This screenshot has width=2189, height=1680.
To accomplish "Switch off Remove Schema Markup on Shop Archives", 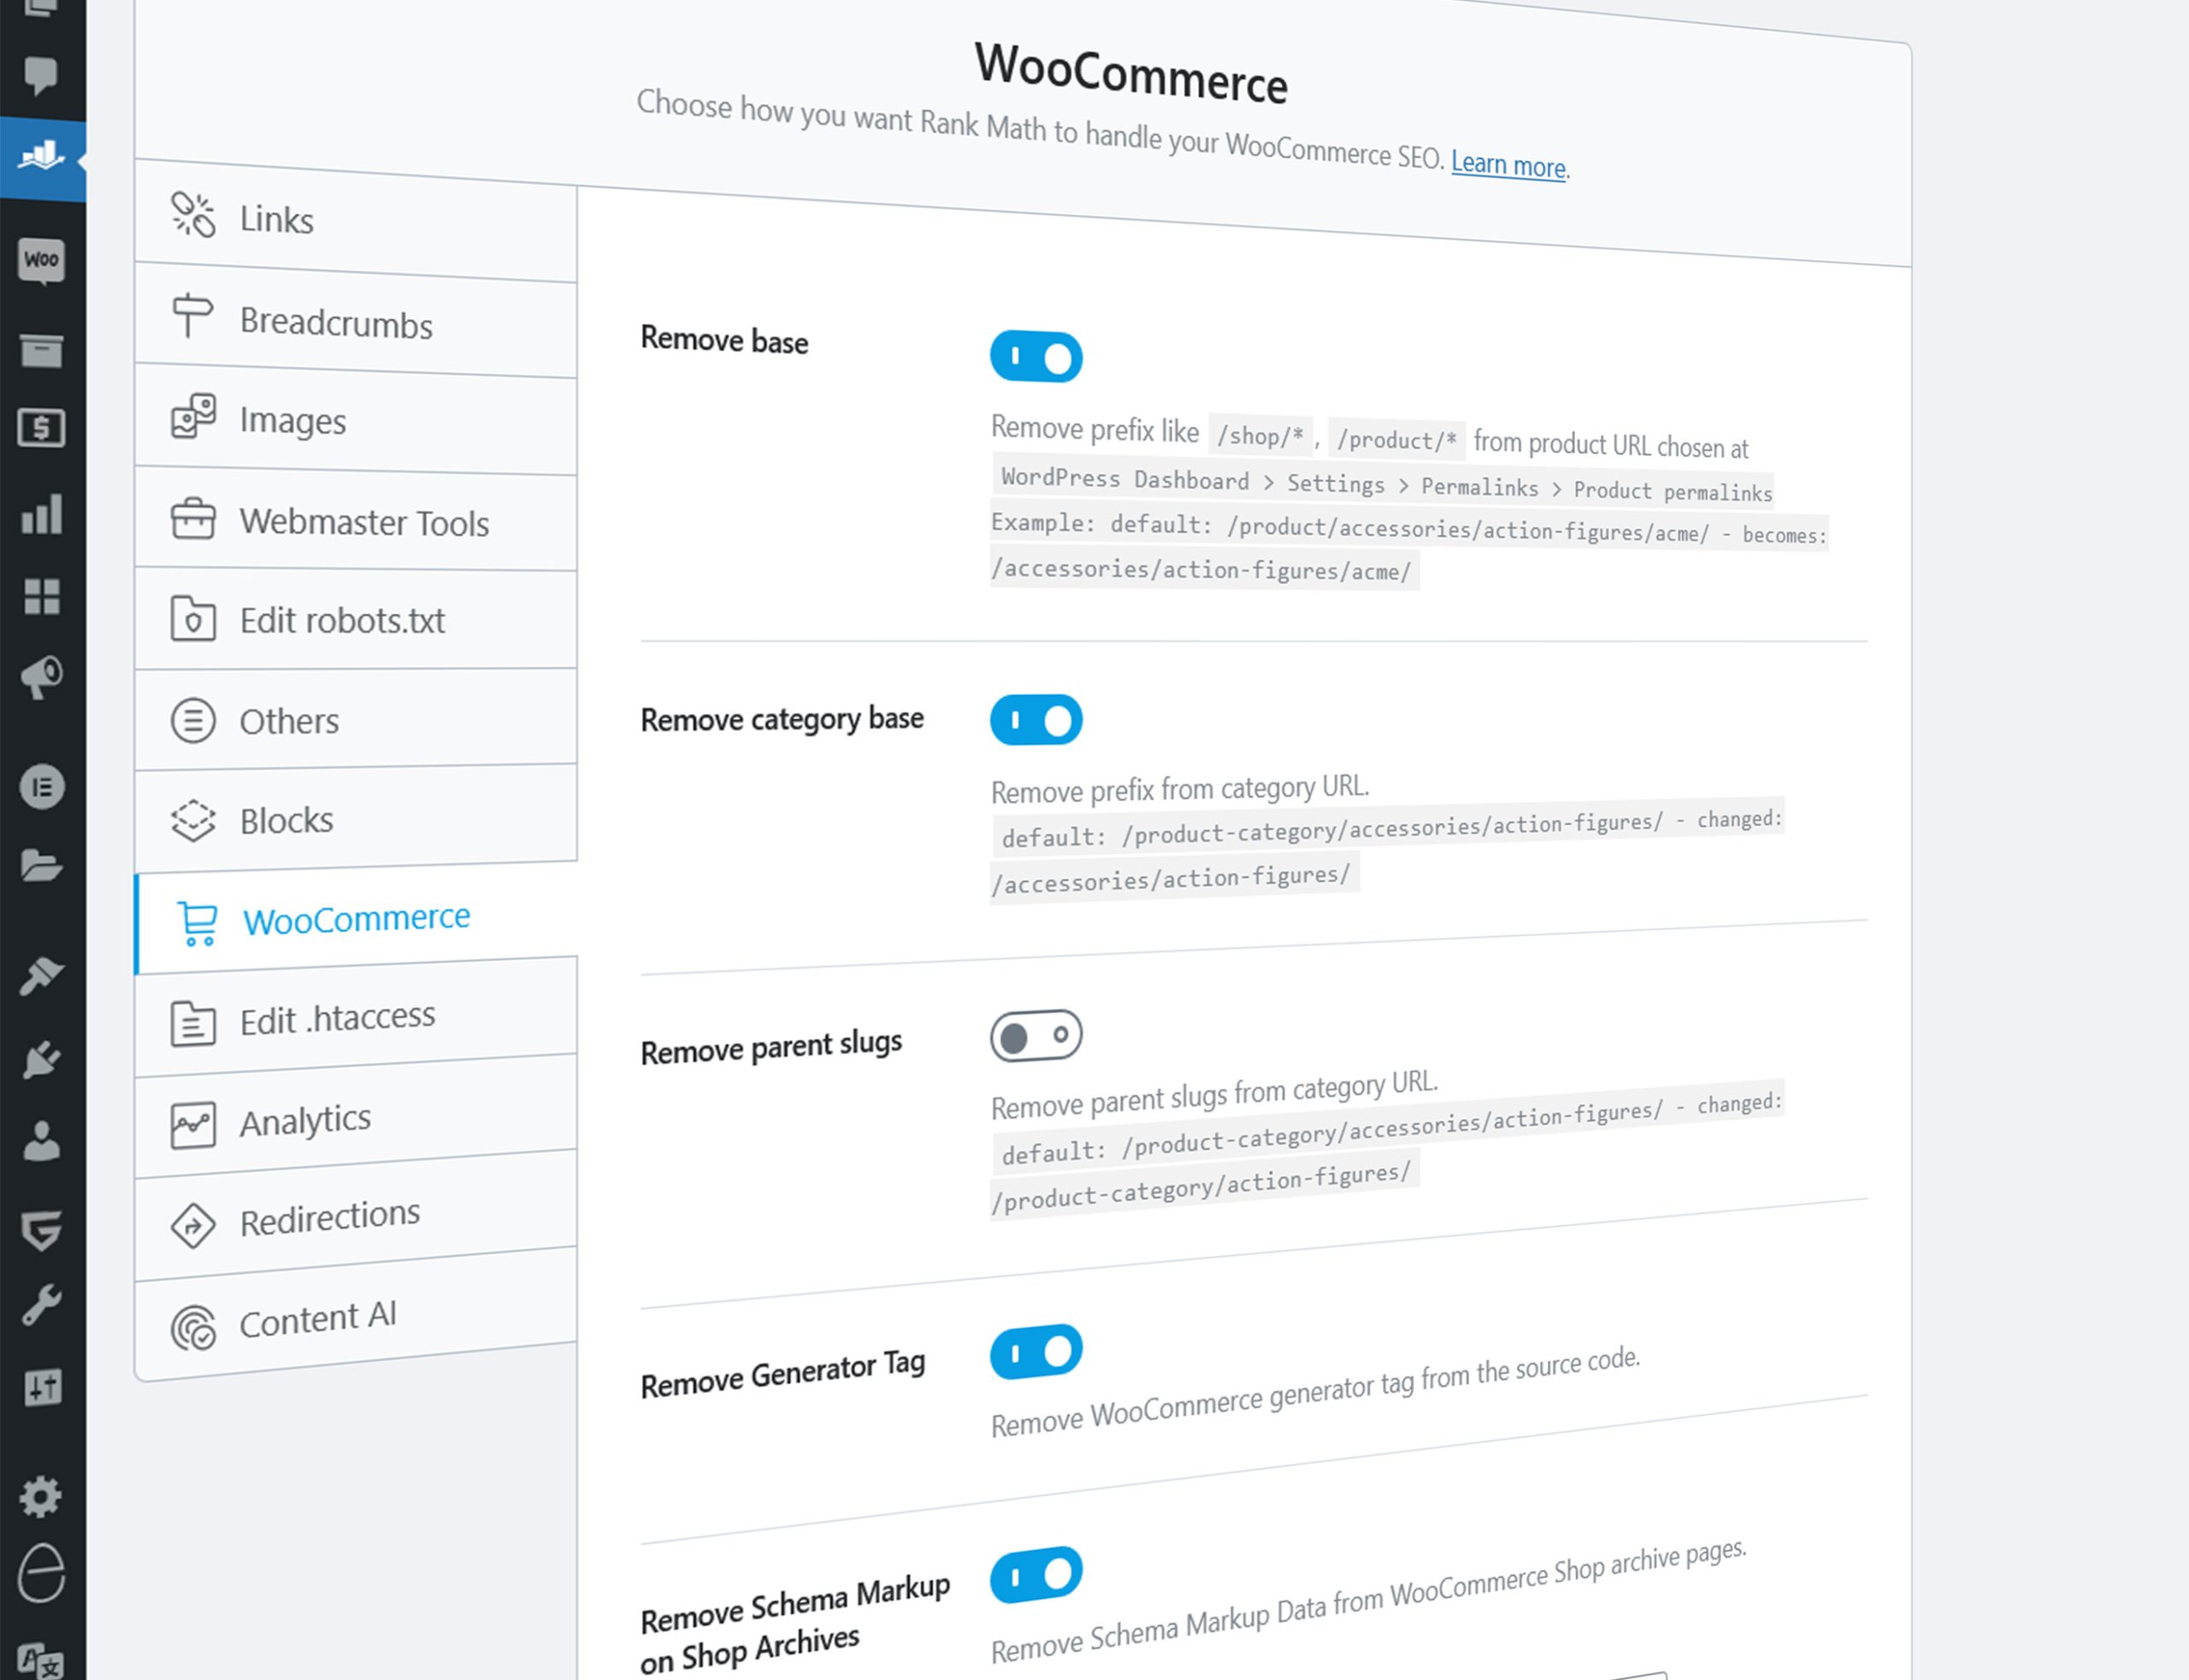I will pos(1036,1575).
